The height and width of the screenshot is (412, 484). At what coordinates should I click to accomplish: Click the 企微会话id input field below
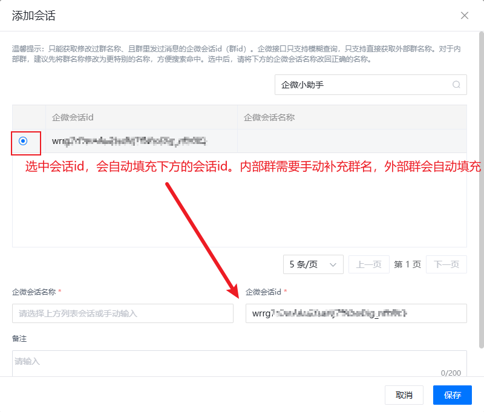[356, 313]
